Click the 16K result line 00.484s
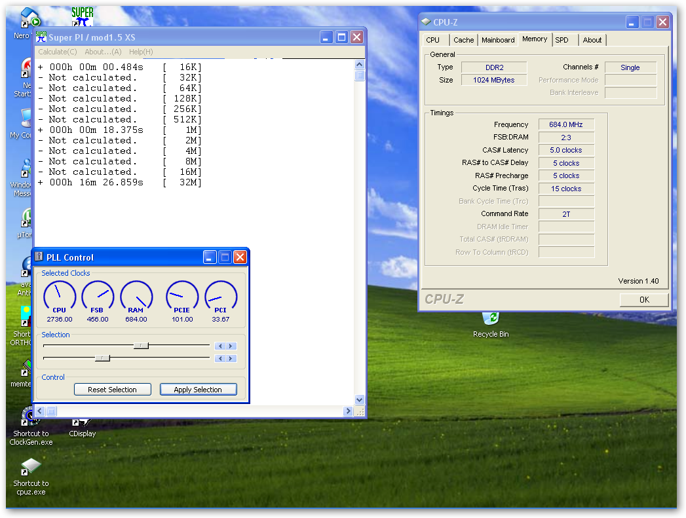Screen dimensions: 686x518 119,67
